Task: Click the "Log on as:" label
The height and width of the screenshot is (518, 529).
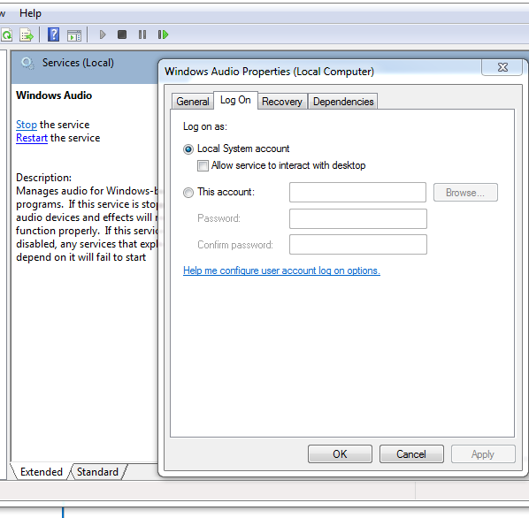Action: click(x=205, y=126)
